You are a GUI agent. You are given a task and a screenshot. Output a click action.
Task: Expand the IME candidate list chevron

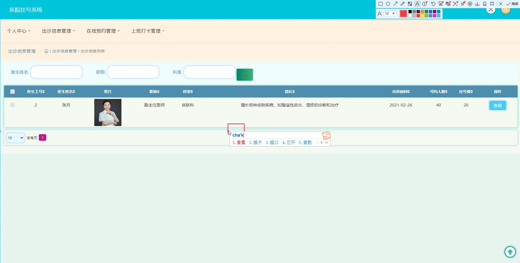326,143
